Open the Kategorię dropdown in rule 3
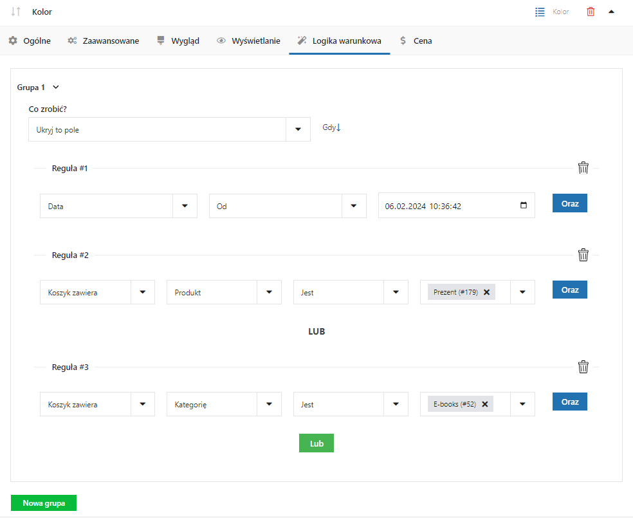Viewport: 633px width, 518px height. coord(269,404)
